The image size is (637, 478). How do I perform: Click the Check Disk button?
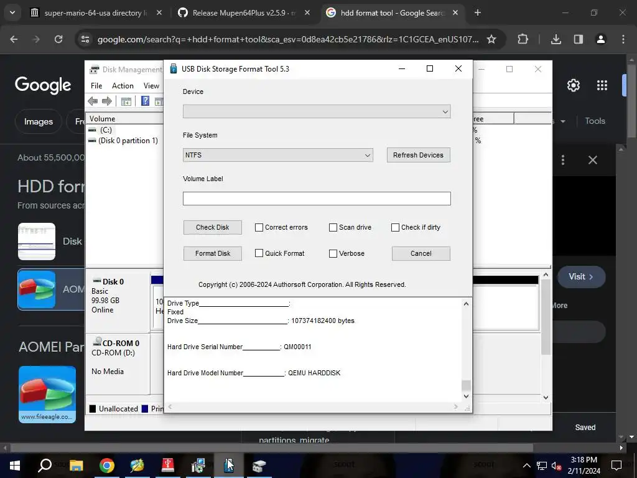tap(213, 227)
